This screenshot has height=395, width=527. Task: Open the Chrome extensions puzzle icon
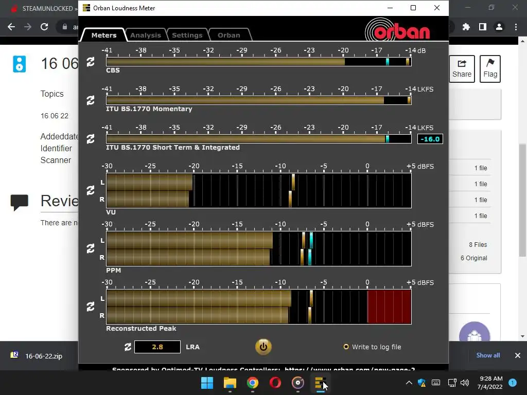tap(466, 27)
